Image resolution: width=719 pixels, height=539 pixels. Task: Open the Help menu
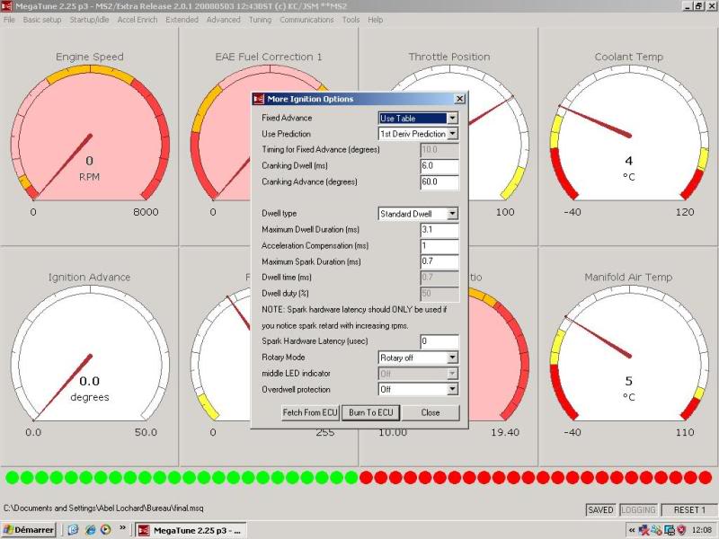coord(375,20)
